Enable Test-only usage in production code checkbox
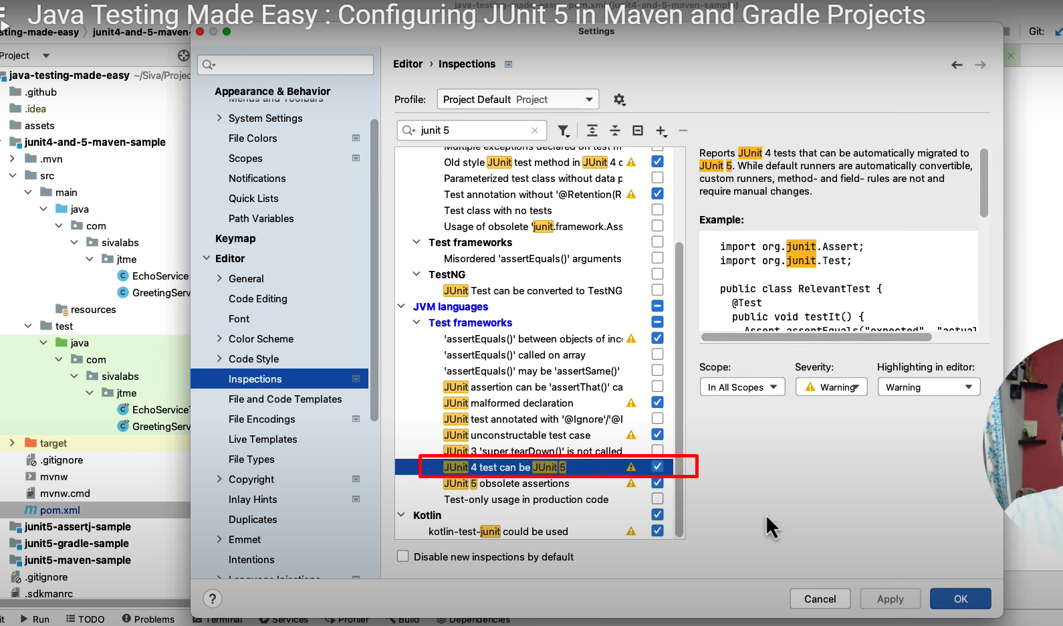The width and height of the screenshot is (1063, 626). [657, 499]
